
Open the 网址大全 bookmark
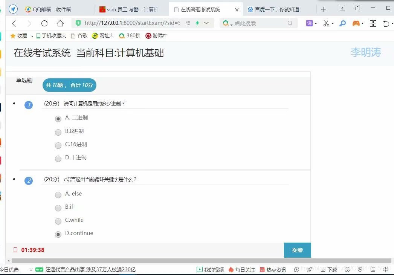tap(103, 36)
